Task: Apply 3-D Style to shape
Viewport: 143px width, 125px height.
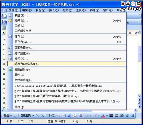Action: coord(132,116)
